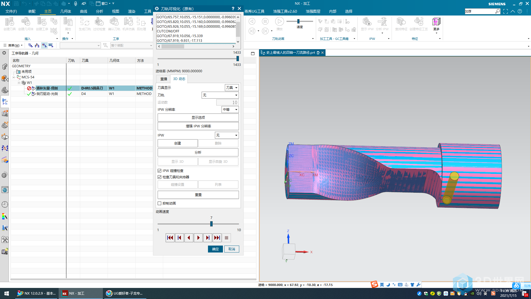Select the 史上最唬人的四轴 part tab
Viewport: 531px width, 299px height.
point(290,53)
